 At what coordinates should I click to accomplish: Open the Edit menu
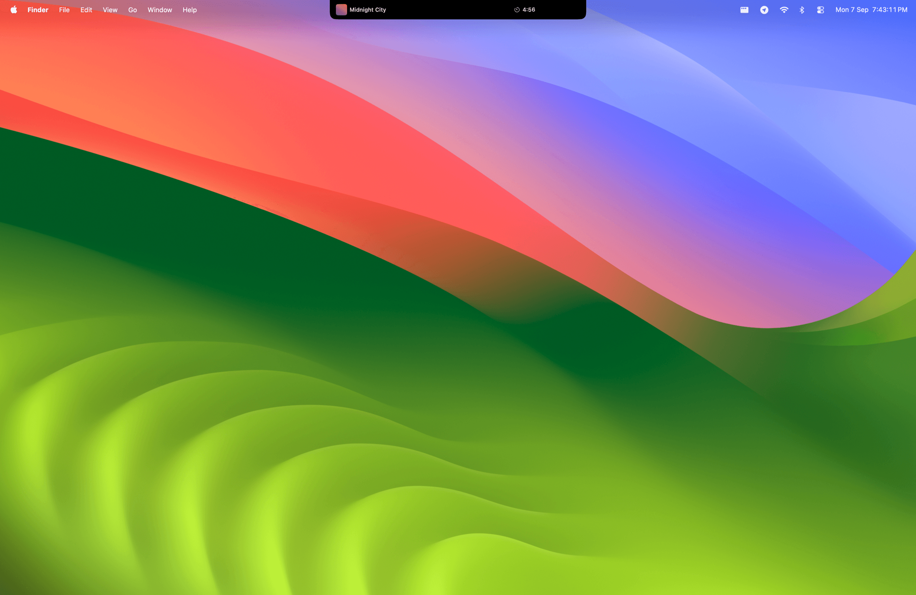click(86, 10)
